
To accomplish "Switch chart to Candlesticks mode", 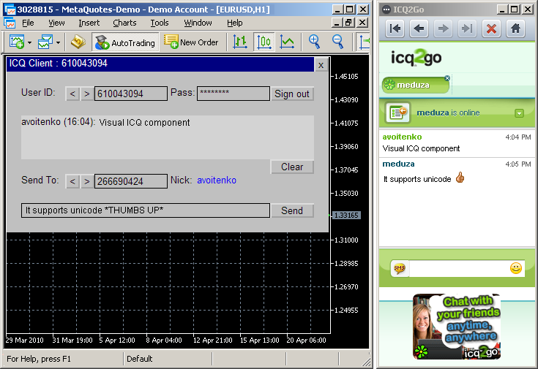I will click(x=264, y=42).
